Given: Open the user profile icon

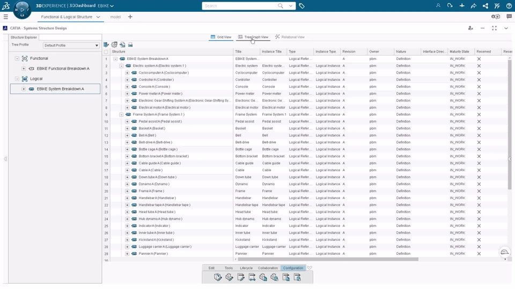Looking at the screenshot, I should click(438, 5).
